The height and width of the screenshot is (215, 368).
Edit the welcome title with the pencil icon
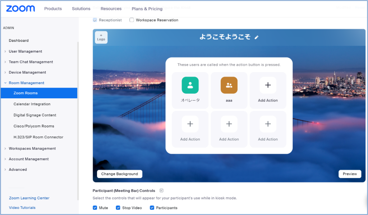point(257,37)
